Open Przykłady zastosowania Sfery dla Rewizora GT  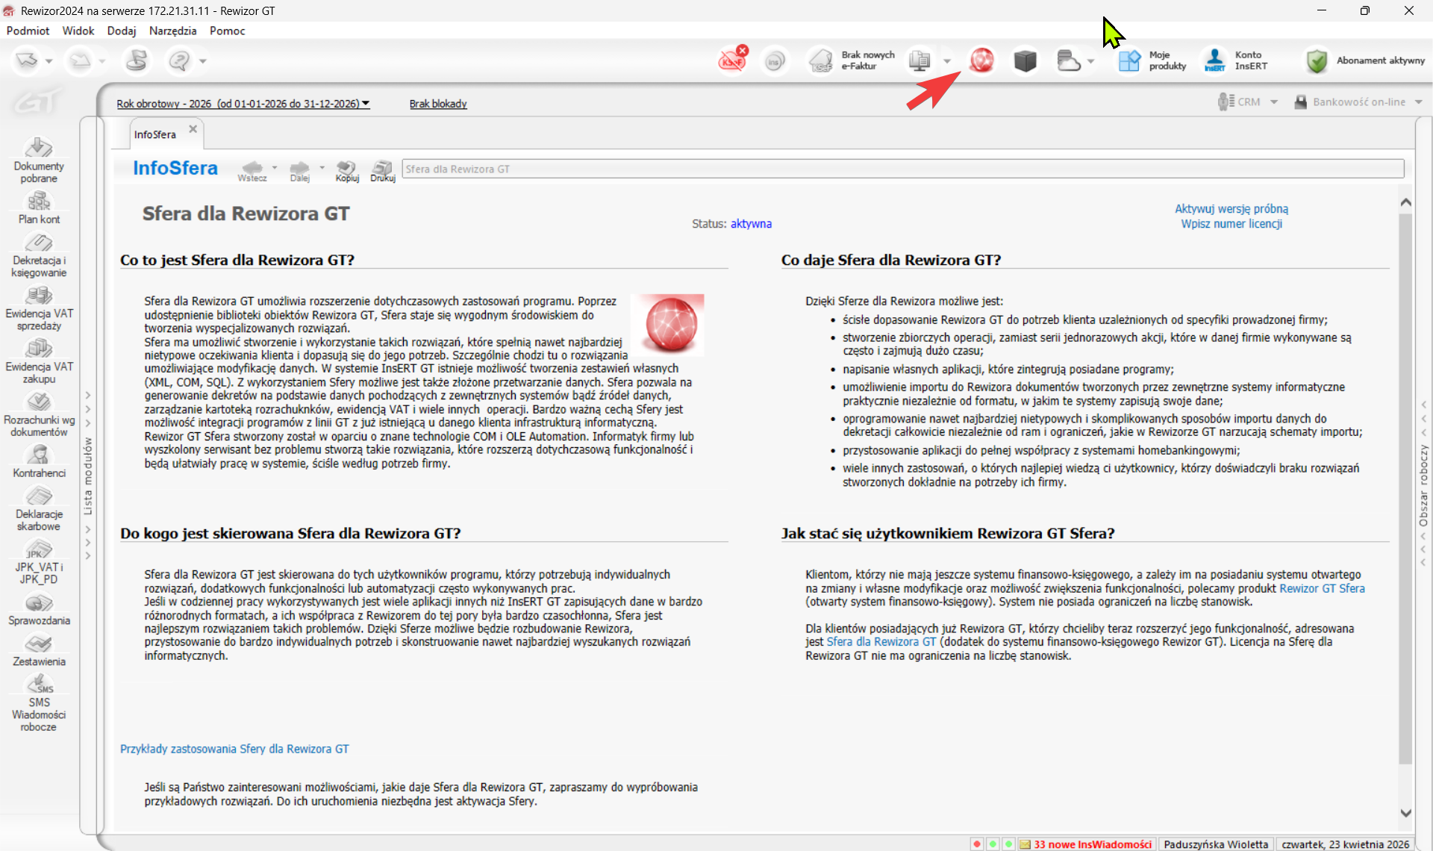234,749
